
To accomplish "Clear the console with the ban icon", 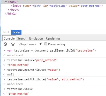I will (x=5, y=44).
